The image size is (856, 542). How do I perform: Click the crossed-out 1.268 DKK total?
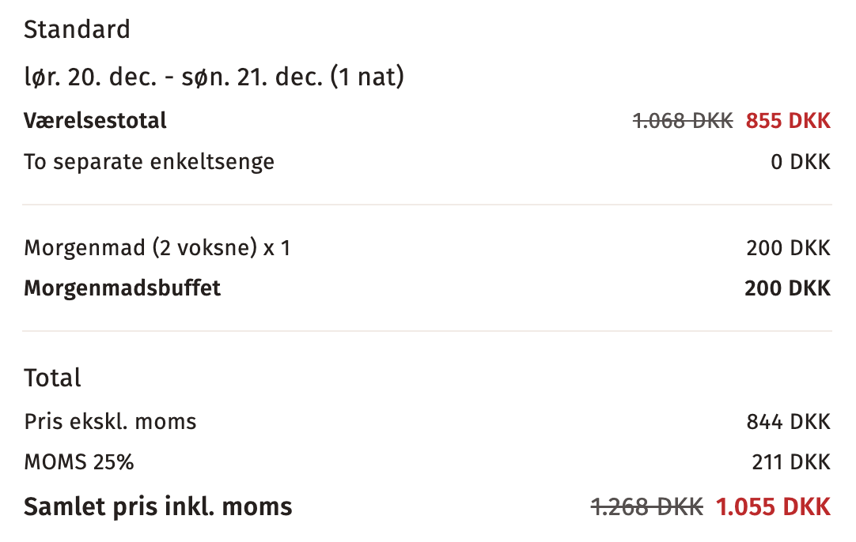tap(646, 506)
